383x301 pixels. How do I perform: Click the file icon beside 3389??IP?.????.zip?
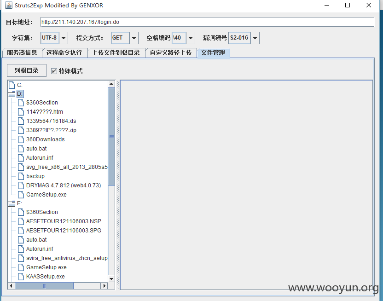[x=21, y=130]
